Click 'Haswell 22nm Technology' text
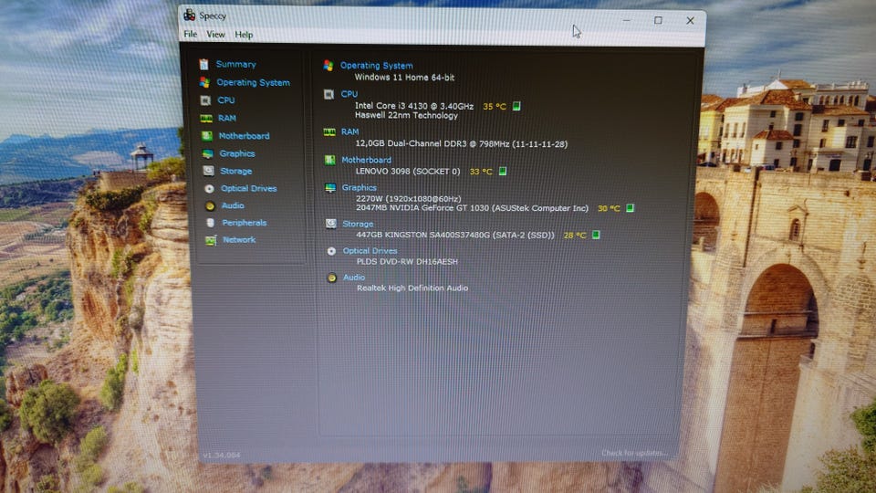This screenshot has width=876, height=493. click(x=406, y=116)
